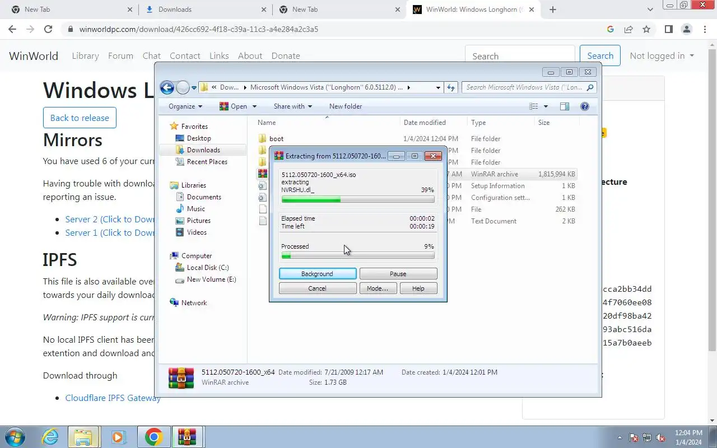717x448 pixels.
Task: Click the Cloudflare IPFS Gateway link
Action: click(113, 398)
